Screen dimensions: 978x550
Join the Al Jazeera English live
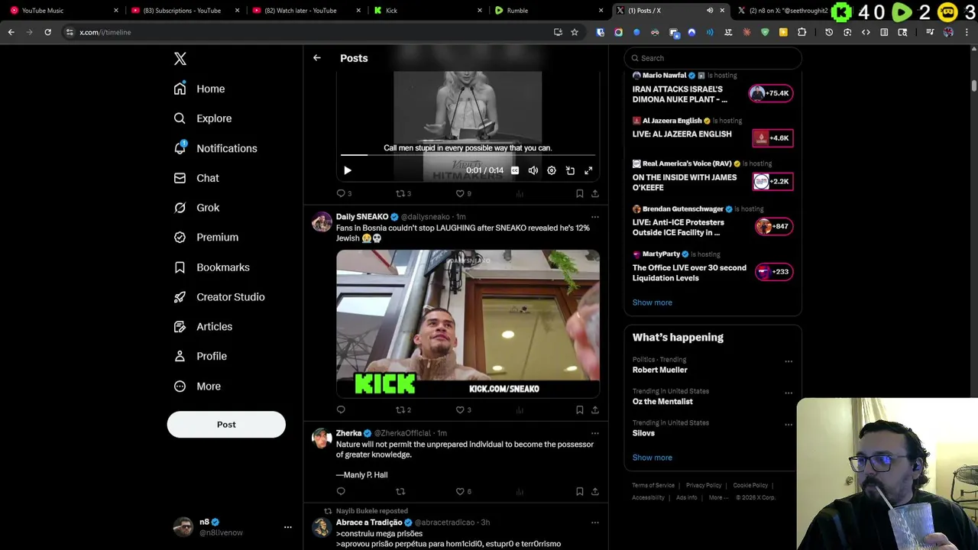(x=771, y=137)
